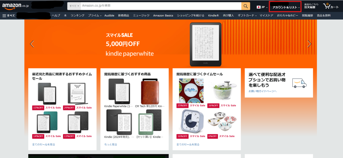Open the Kindle本 nav item
343x158 pixels.
214,15
